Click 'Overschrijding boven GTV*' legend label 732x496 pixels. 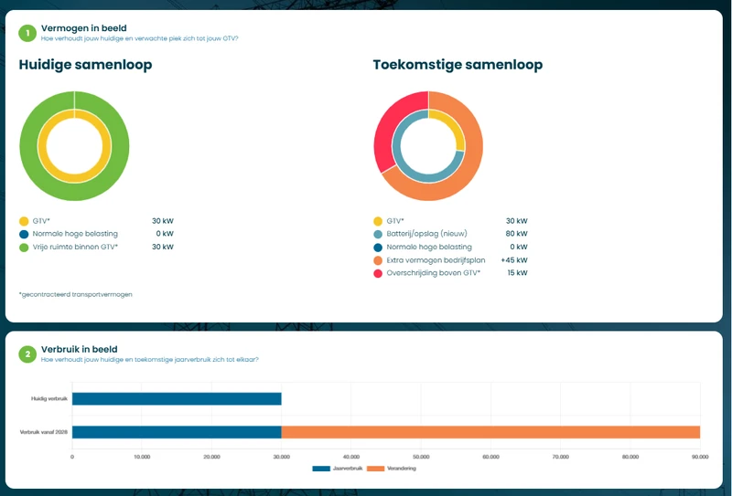point(433,273)
